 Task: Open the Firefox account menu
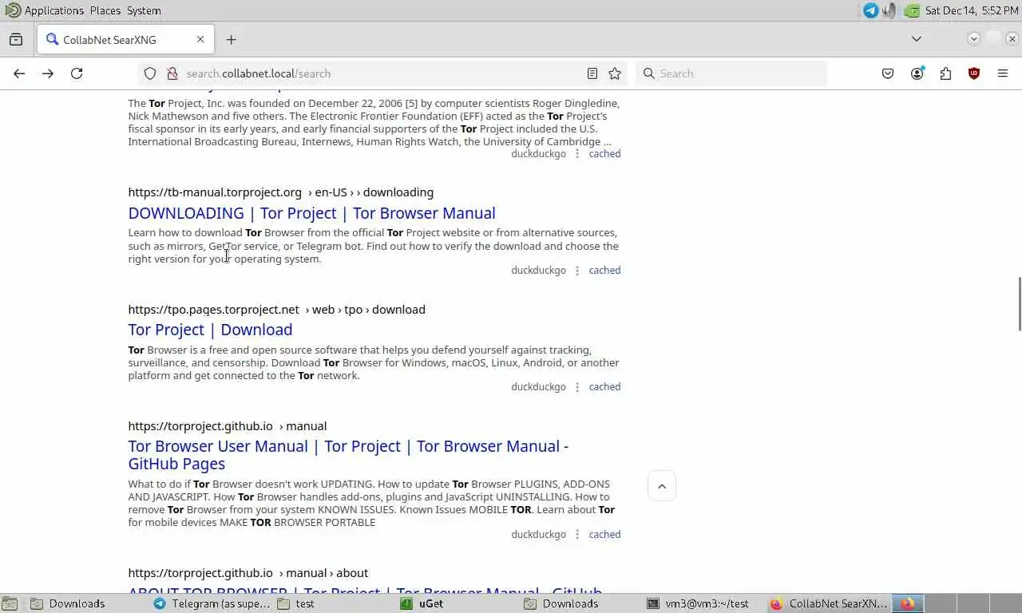pyautogui.click(x=917, y=73)
